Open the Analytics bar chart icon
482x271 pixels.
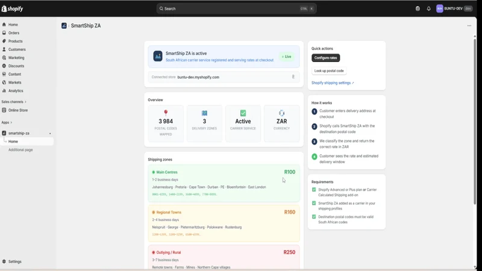4,91
